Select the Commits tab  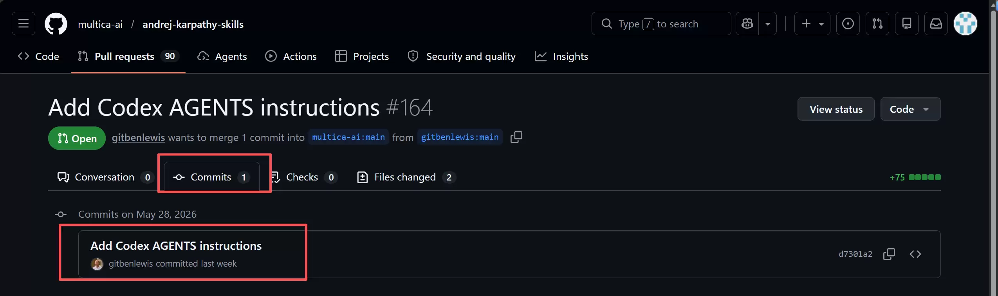[211, 177]
